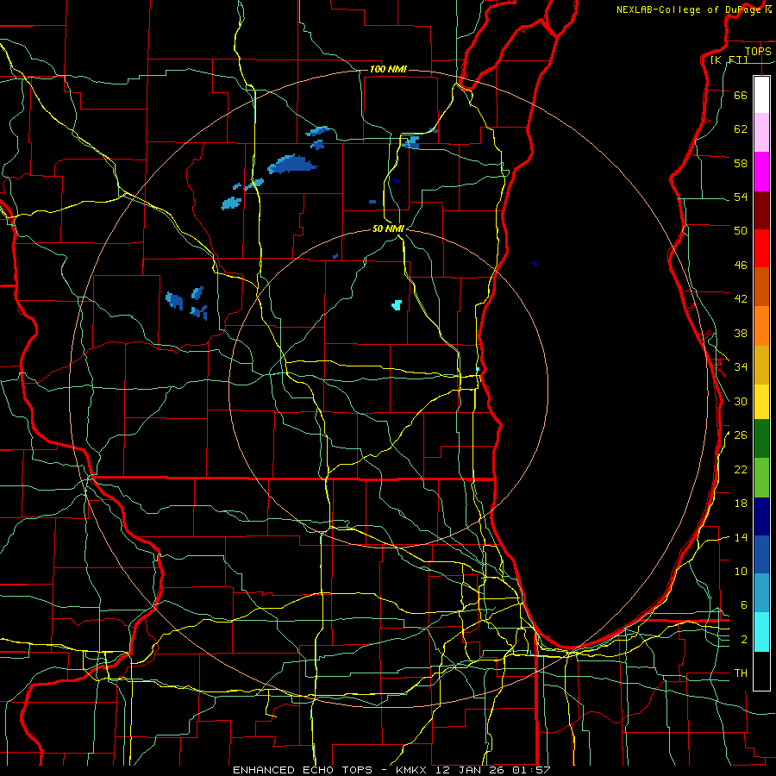This screenshot has width=776, height=776.
Task: Click the "38" legend value
Action: click(741, 333)
